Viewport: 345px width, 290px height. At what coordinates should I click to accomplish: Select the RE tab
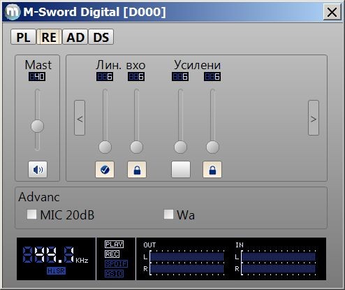pyautogui.click(x=49, y=37)
